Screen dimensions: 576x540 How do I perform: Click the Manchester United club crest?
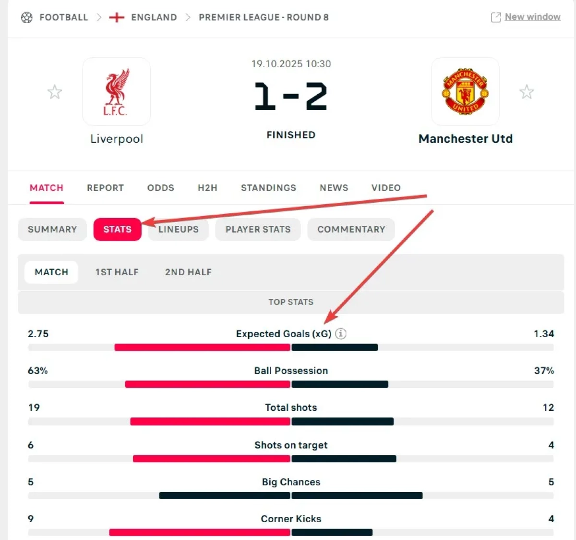[x=465, y=92]
